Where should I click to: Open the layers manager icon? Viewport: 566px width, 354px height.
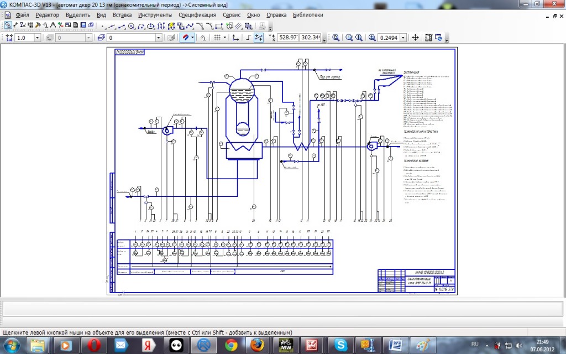(101, 38)
